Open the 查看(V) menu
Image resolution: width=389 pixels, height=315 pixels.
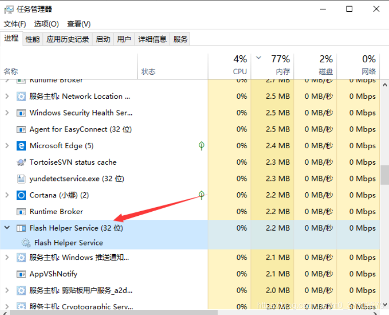[x=79, y=24]
